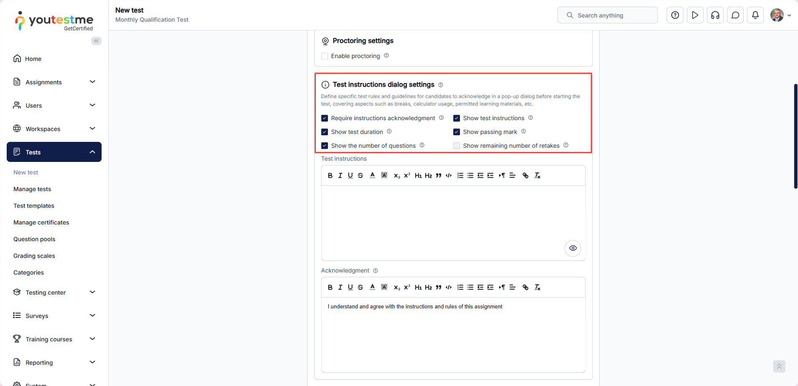Go to Question pools
The width and height of the screenshot is (798, 386).
(x=34, y=239)
